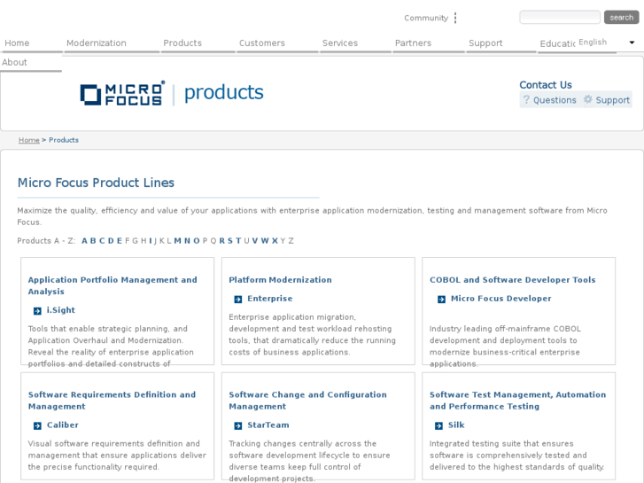Jump to products starting with A
Image resolution: width=644 pixels, height=483 pixels.
[x=84, y=241]
